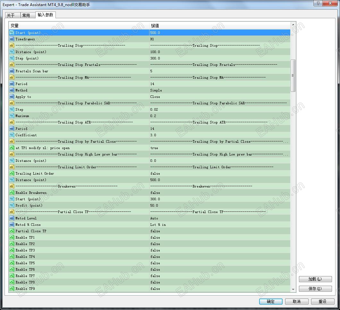The width and height of the screenshot is (340, 310).
Task: Click the icon beside 'at TP1 modify sl' row
Action: pos(12,148)
